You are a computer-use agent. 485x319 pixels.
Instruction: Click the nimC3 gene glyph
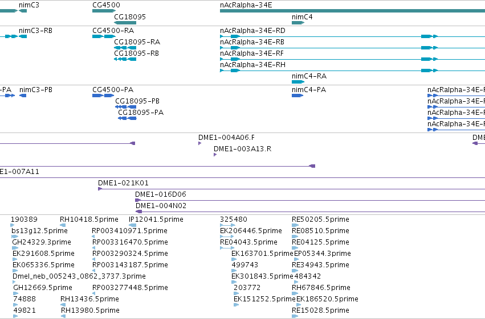coord(23,11)
